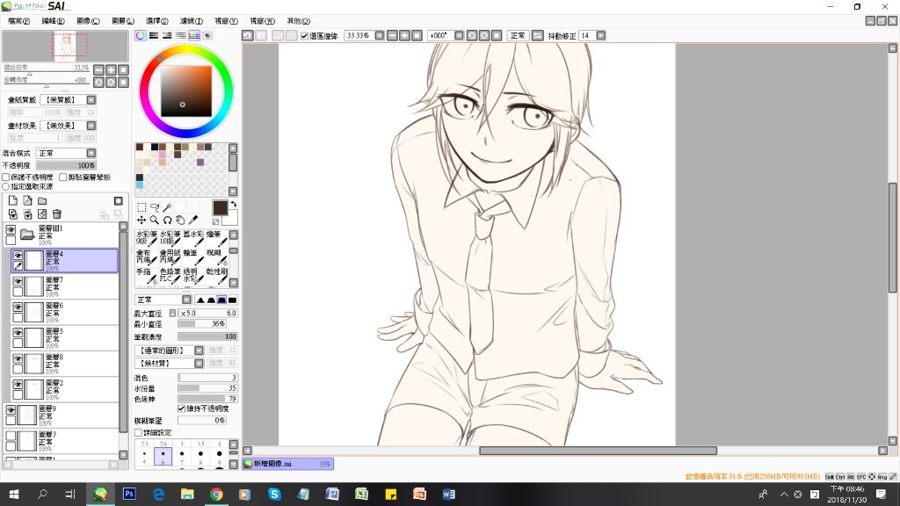Open Photoshop from the Windows taskbar

pyautogui.click(x=129, y=494)
